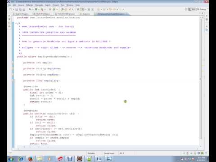
Task: Switch to the App.java editor tab
Action: click(85, 14)
